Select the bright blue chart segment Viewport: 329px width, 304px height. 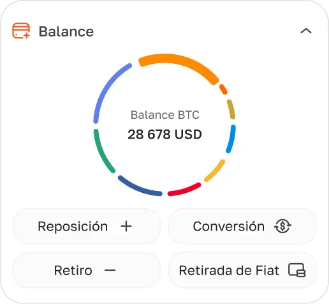tap(231, 139)
